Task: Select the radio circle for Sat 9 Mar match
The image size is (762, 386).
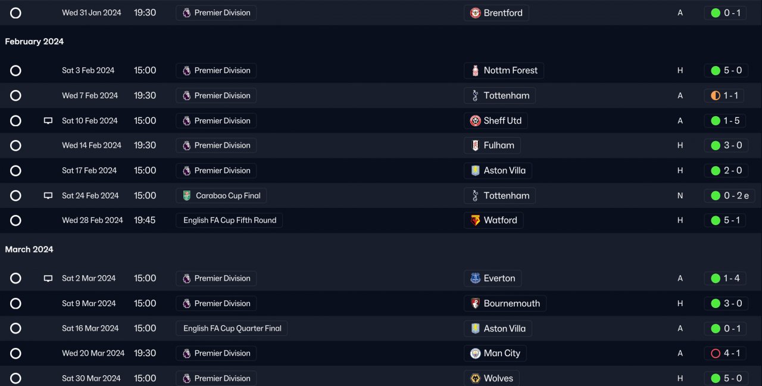Action: [15, 304]
